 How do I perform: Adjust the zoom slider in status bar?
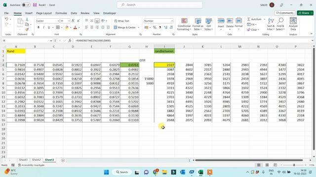pos(294,165)
